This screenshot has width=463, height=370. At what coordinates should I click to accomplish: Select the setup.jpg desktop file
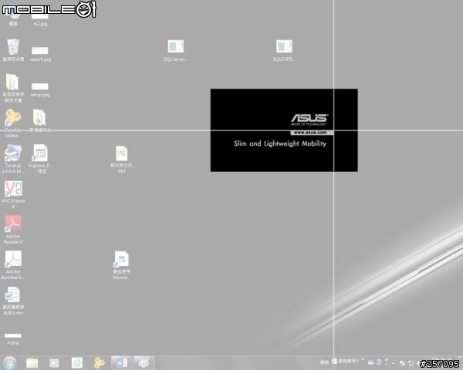pos(40,89)
